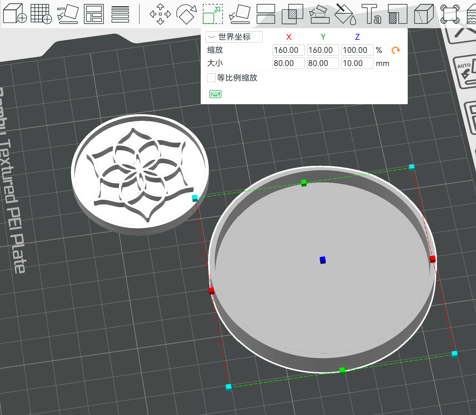This screenshot has width=476, height=415.
Task: Enable the 等比例缩放 uniform scale checkbox
Action: pyautogui.click(x=211, y=78)
